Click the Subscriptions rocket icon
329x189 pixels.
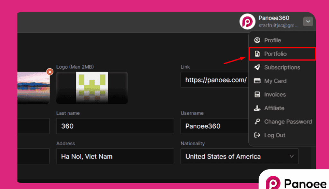pos(257,67)
